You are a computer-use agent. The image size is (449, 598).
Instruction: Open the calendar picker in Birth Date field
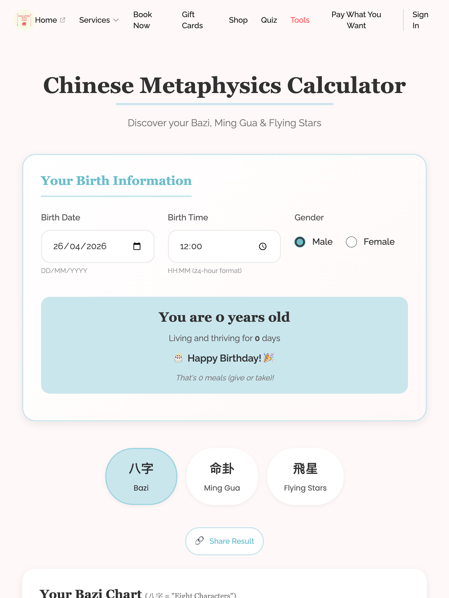click(x=137, y=246)
